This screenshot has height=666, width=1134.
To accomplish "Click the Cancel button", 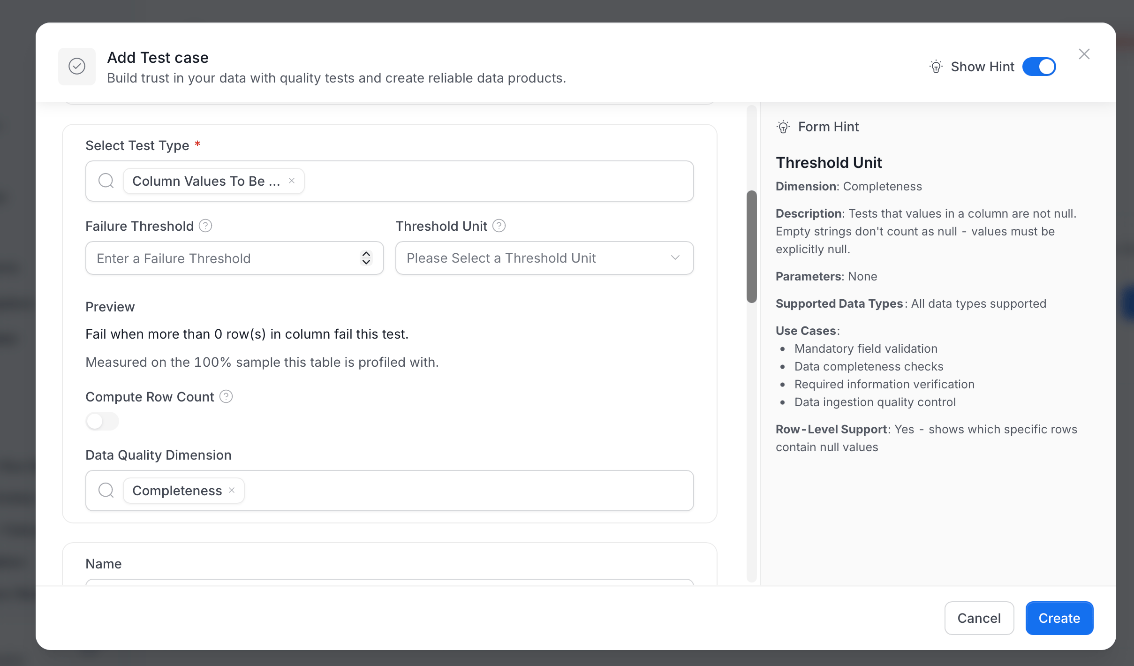I will click(x=979, y=618).
